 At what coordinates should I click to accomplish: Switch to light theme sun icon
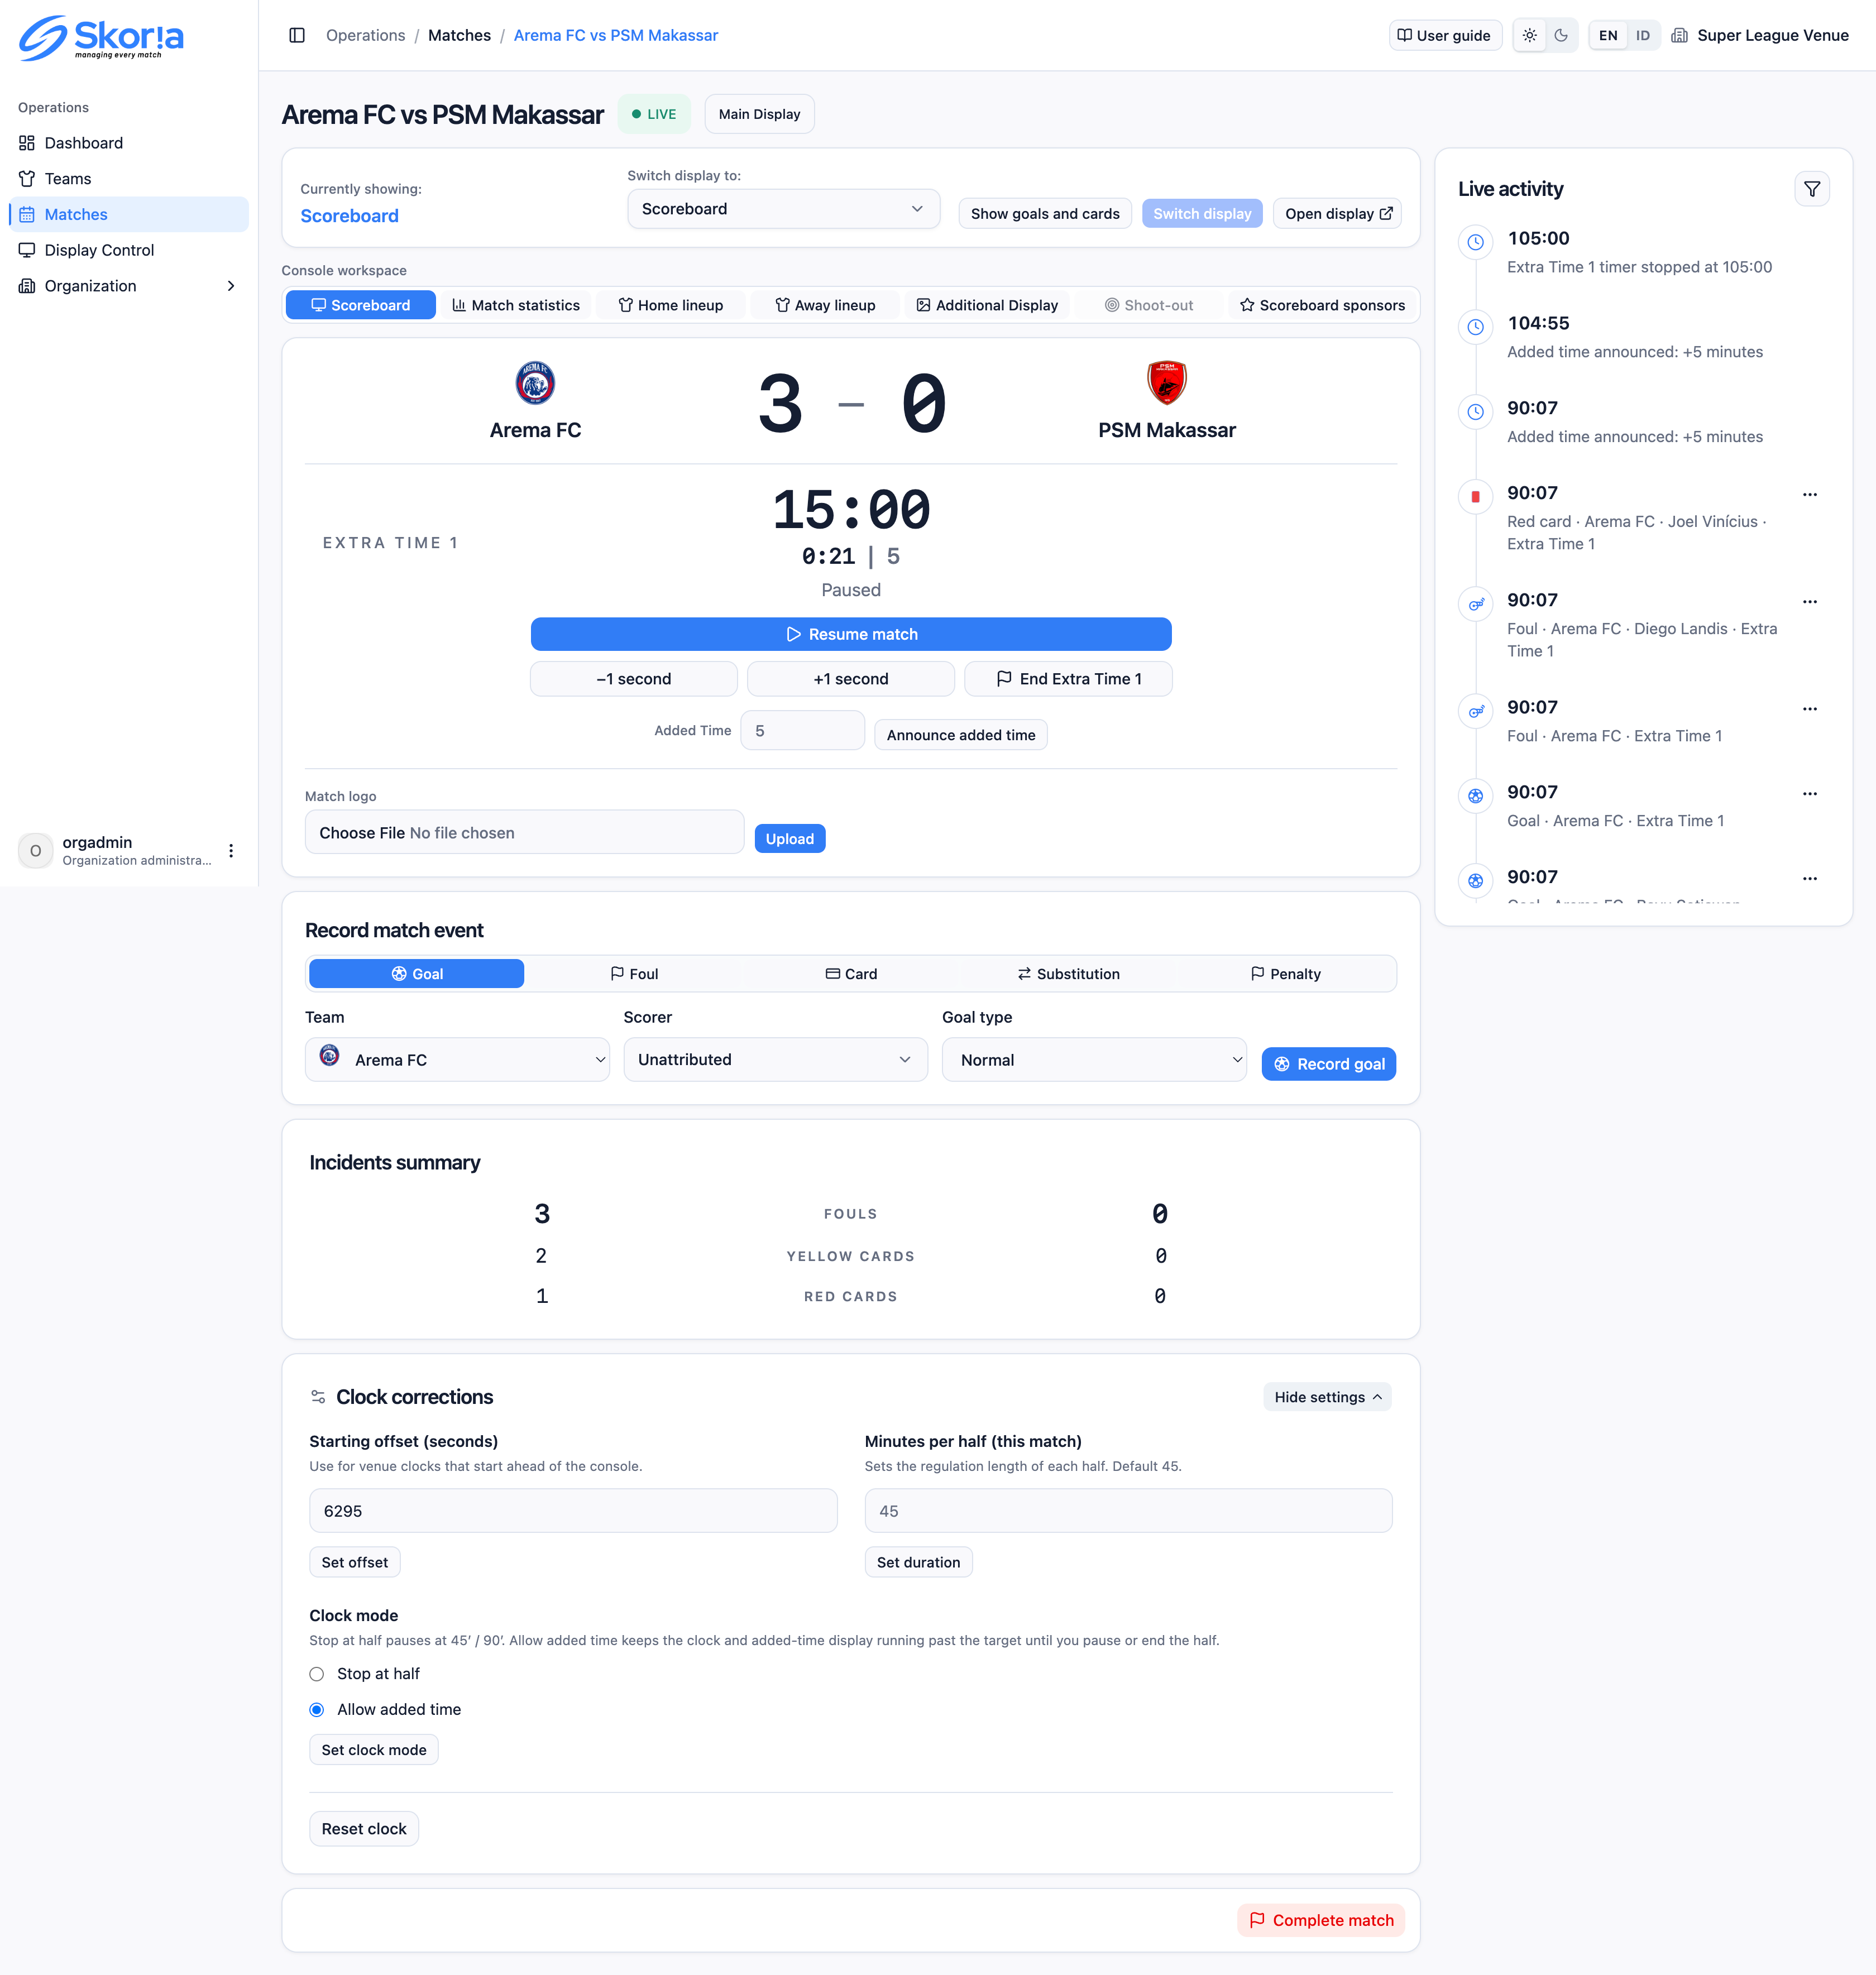1529,35
